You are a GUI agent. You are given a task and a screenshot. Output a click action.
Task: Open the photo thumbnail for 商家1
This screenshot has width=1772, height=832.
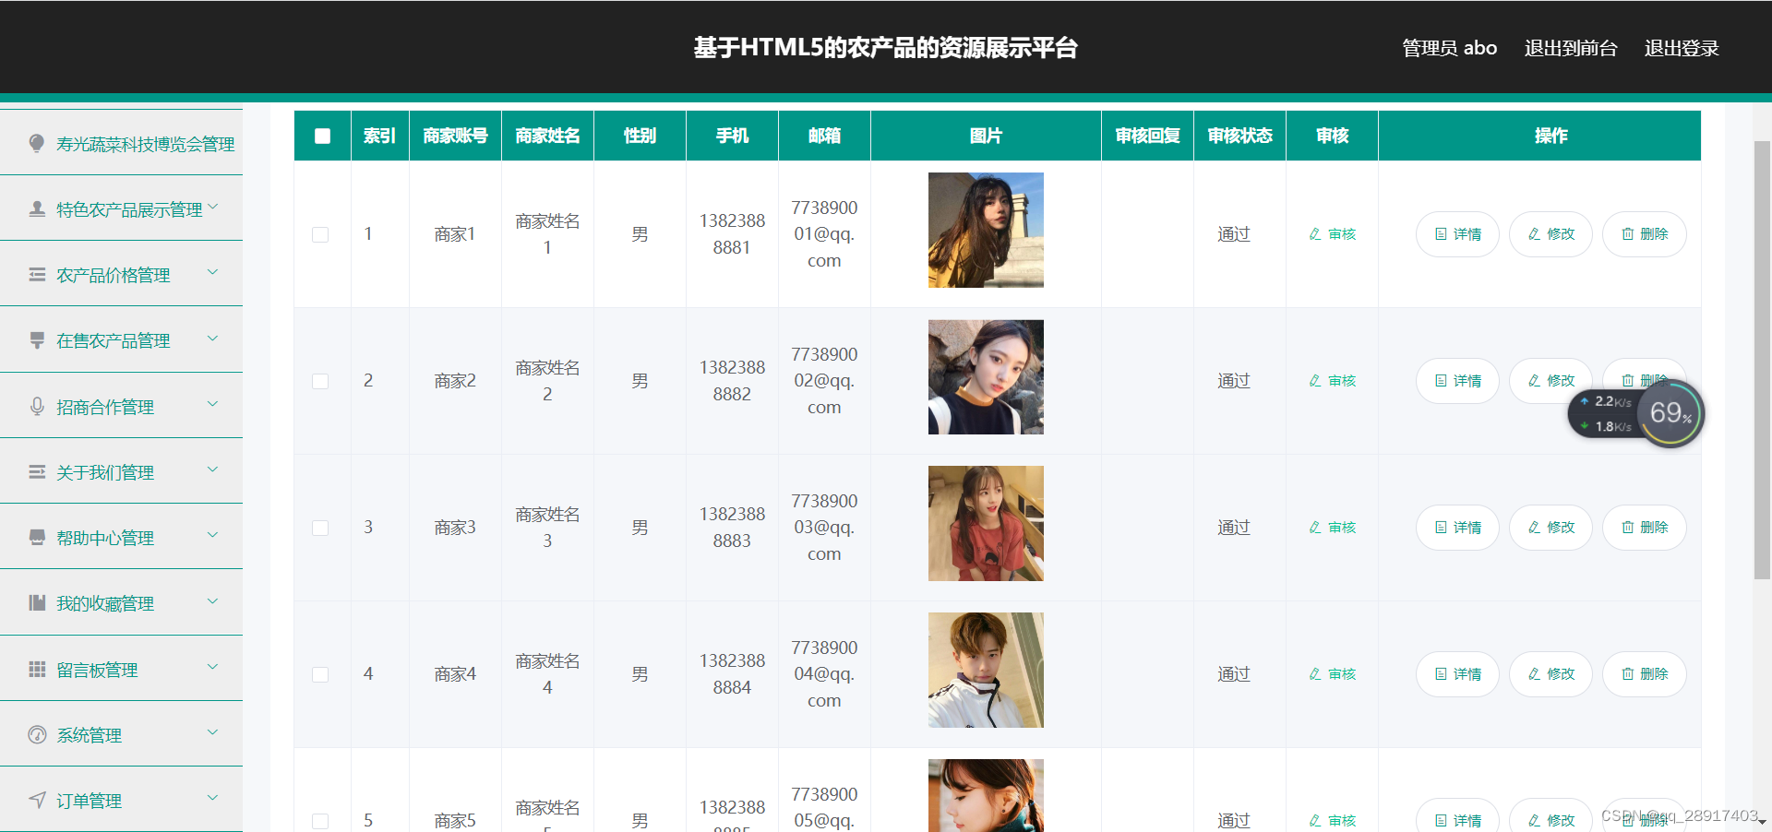pyautogui.click(x=986, y=230)
